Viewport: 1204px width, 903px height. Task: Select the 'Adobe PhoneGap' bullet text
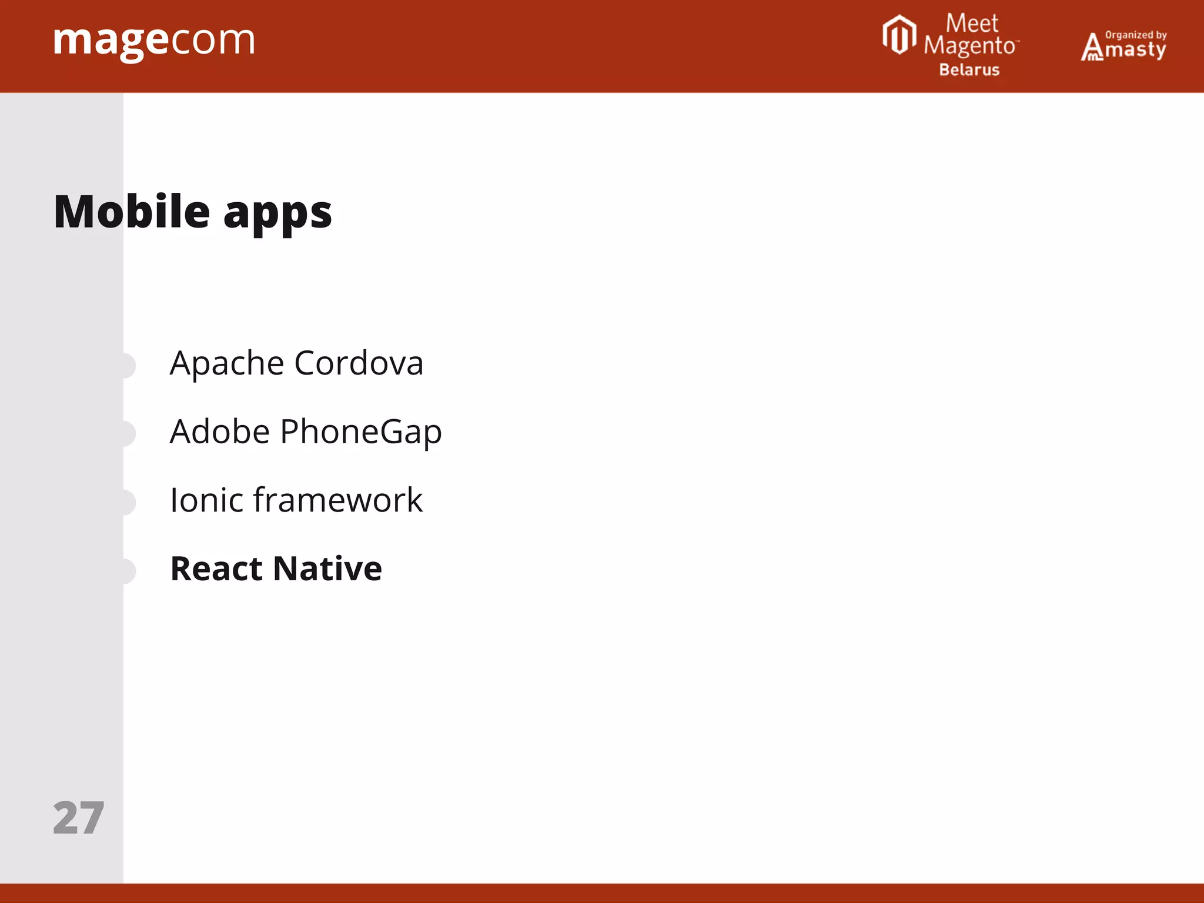pos(306,433)
